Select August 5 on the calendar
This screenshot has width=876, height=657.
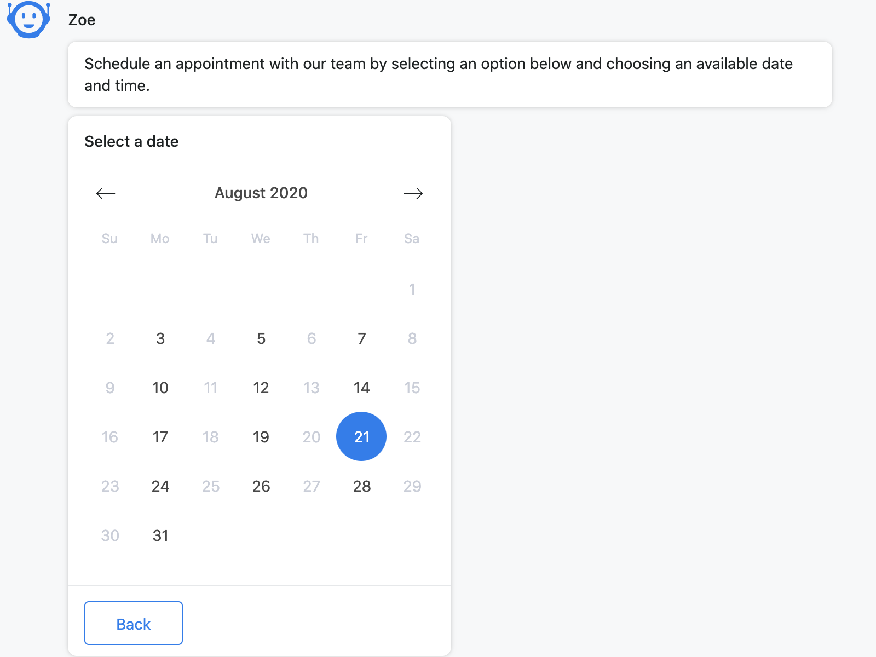click(x=261, y=338)
